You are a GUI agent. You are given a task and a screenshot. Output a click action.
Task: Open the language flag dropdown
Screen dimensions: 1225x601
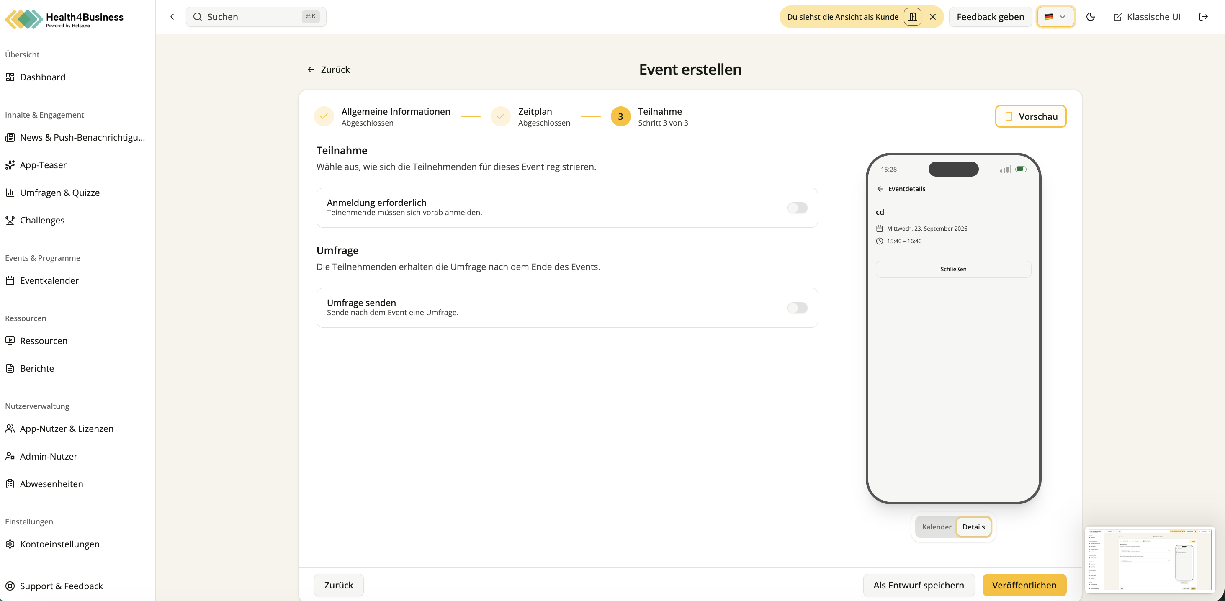pyautogui.click(x=1055, y=17)
